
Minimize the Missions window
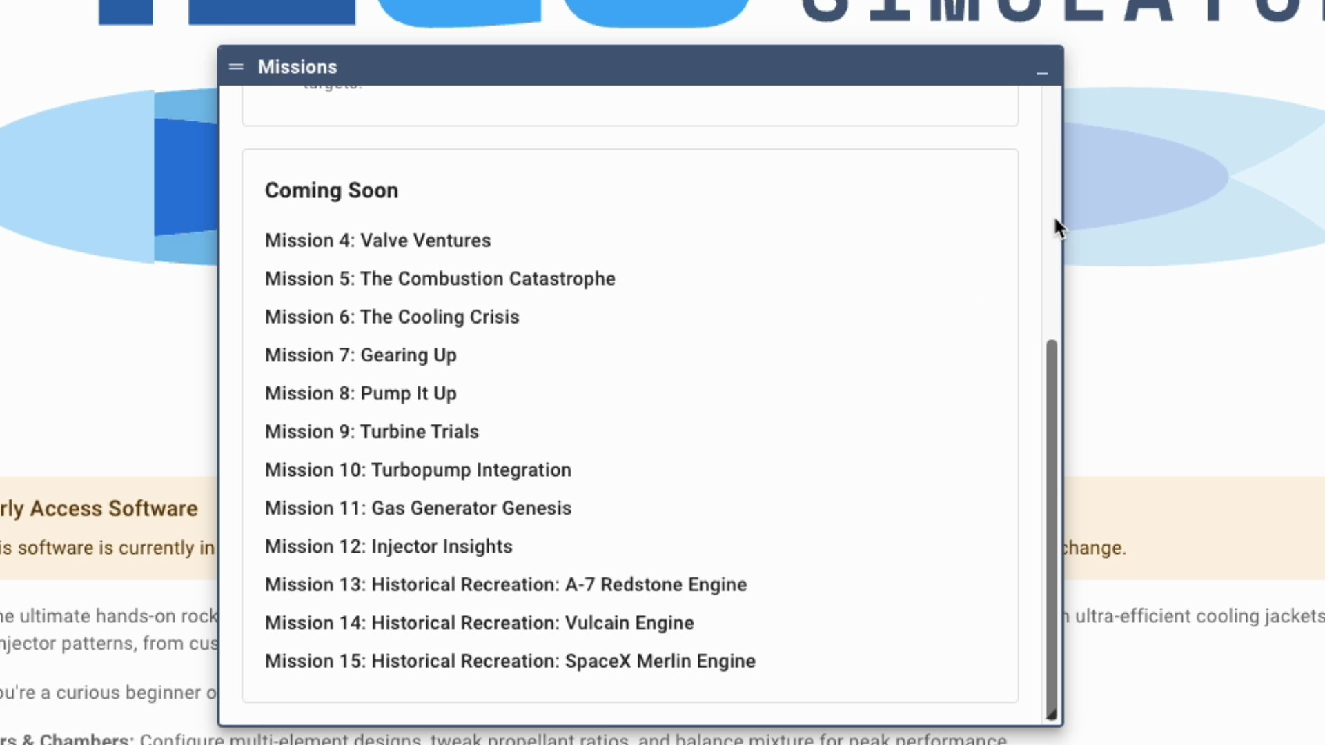click(x=1042, y=74)
